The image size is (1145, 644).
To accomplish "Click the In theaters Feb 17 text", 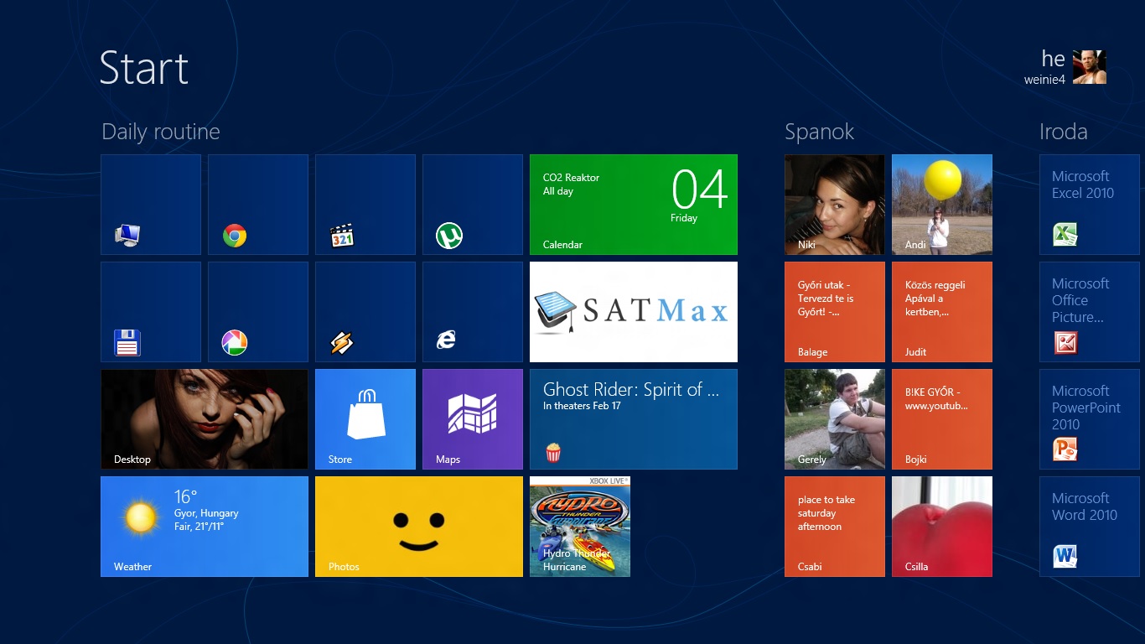I will [x=582, y=406].
